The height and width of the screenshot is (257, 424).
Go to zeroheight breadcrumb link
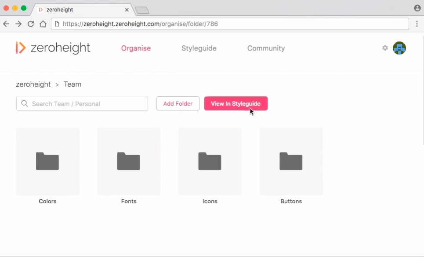33,84
